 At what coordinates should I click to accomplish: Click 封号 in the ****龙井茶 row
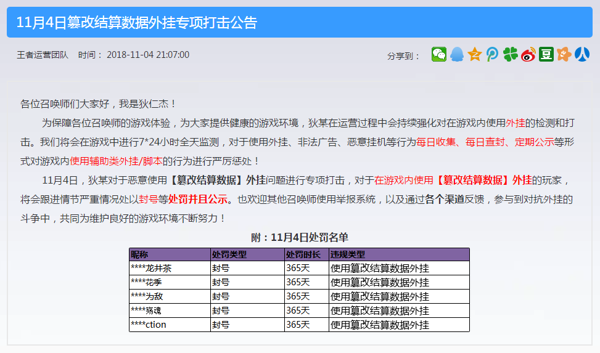tap(221, 269)
